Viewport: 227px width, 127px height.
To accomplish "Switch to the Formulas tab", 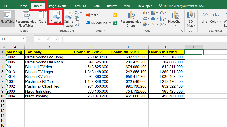I will [80, 6].
